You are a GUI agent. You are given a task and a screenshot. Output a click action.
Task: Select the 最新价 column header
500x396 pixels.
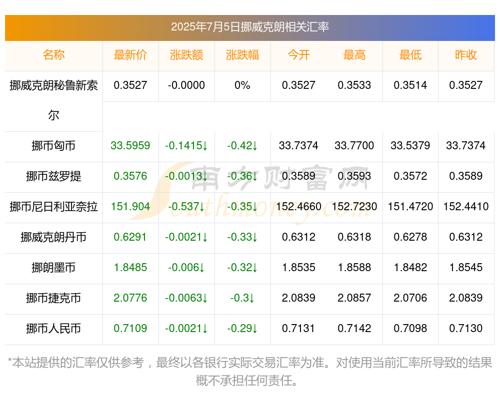click(x=130, y=55)
